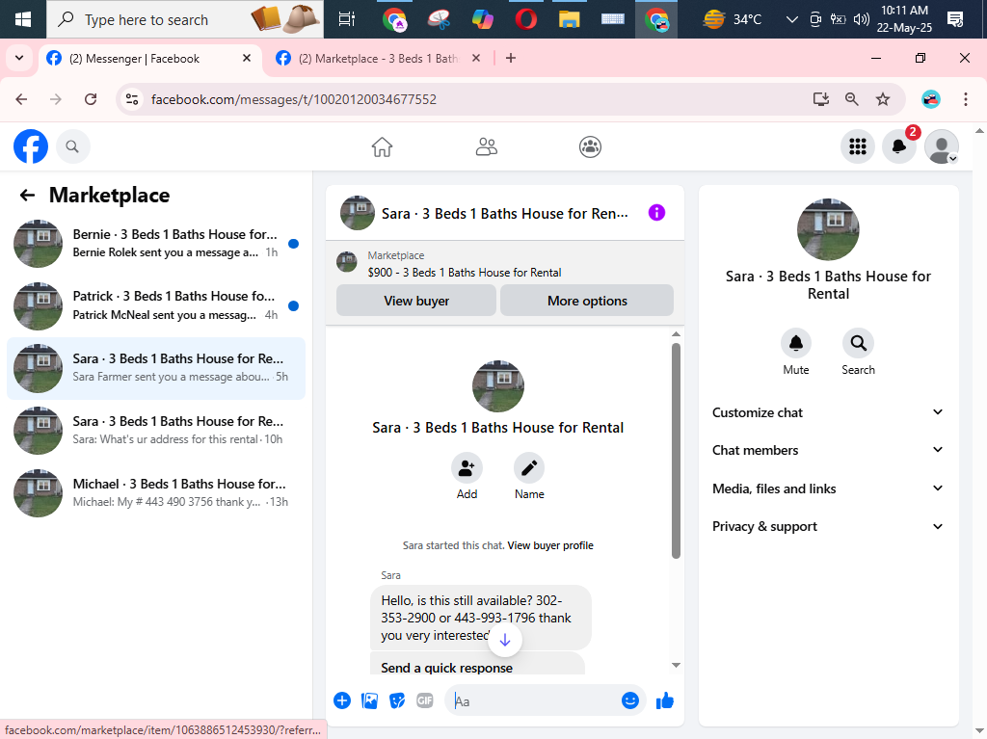This screenshot has width=987, height=739.
Task: Click the browser address bar URL
Action: pos(293,99)
